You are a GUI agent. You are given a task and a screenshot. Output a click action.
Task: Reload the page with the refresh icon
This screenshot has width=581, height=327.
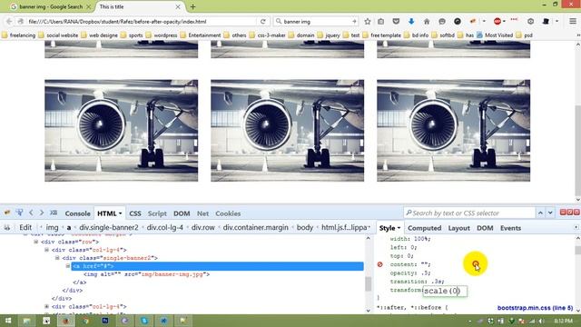[263, 22]
